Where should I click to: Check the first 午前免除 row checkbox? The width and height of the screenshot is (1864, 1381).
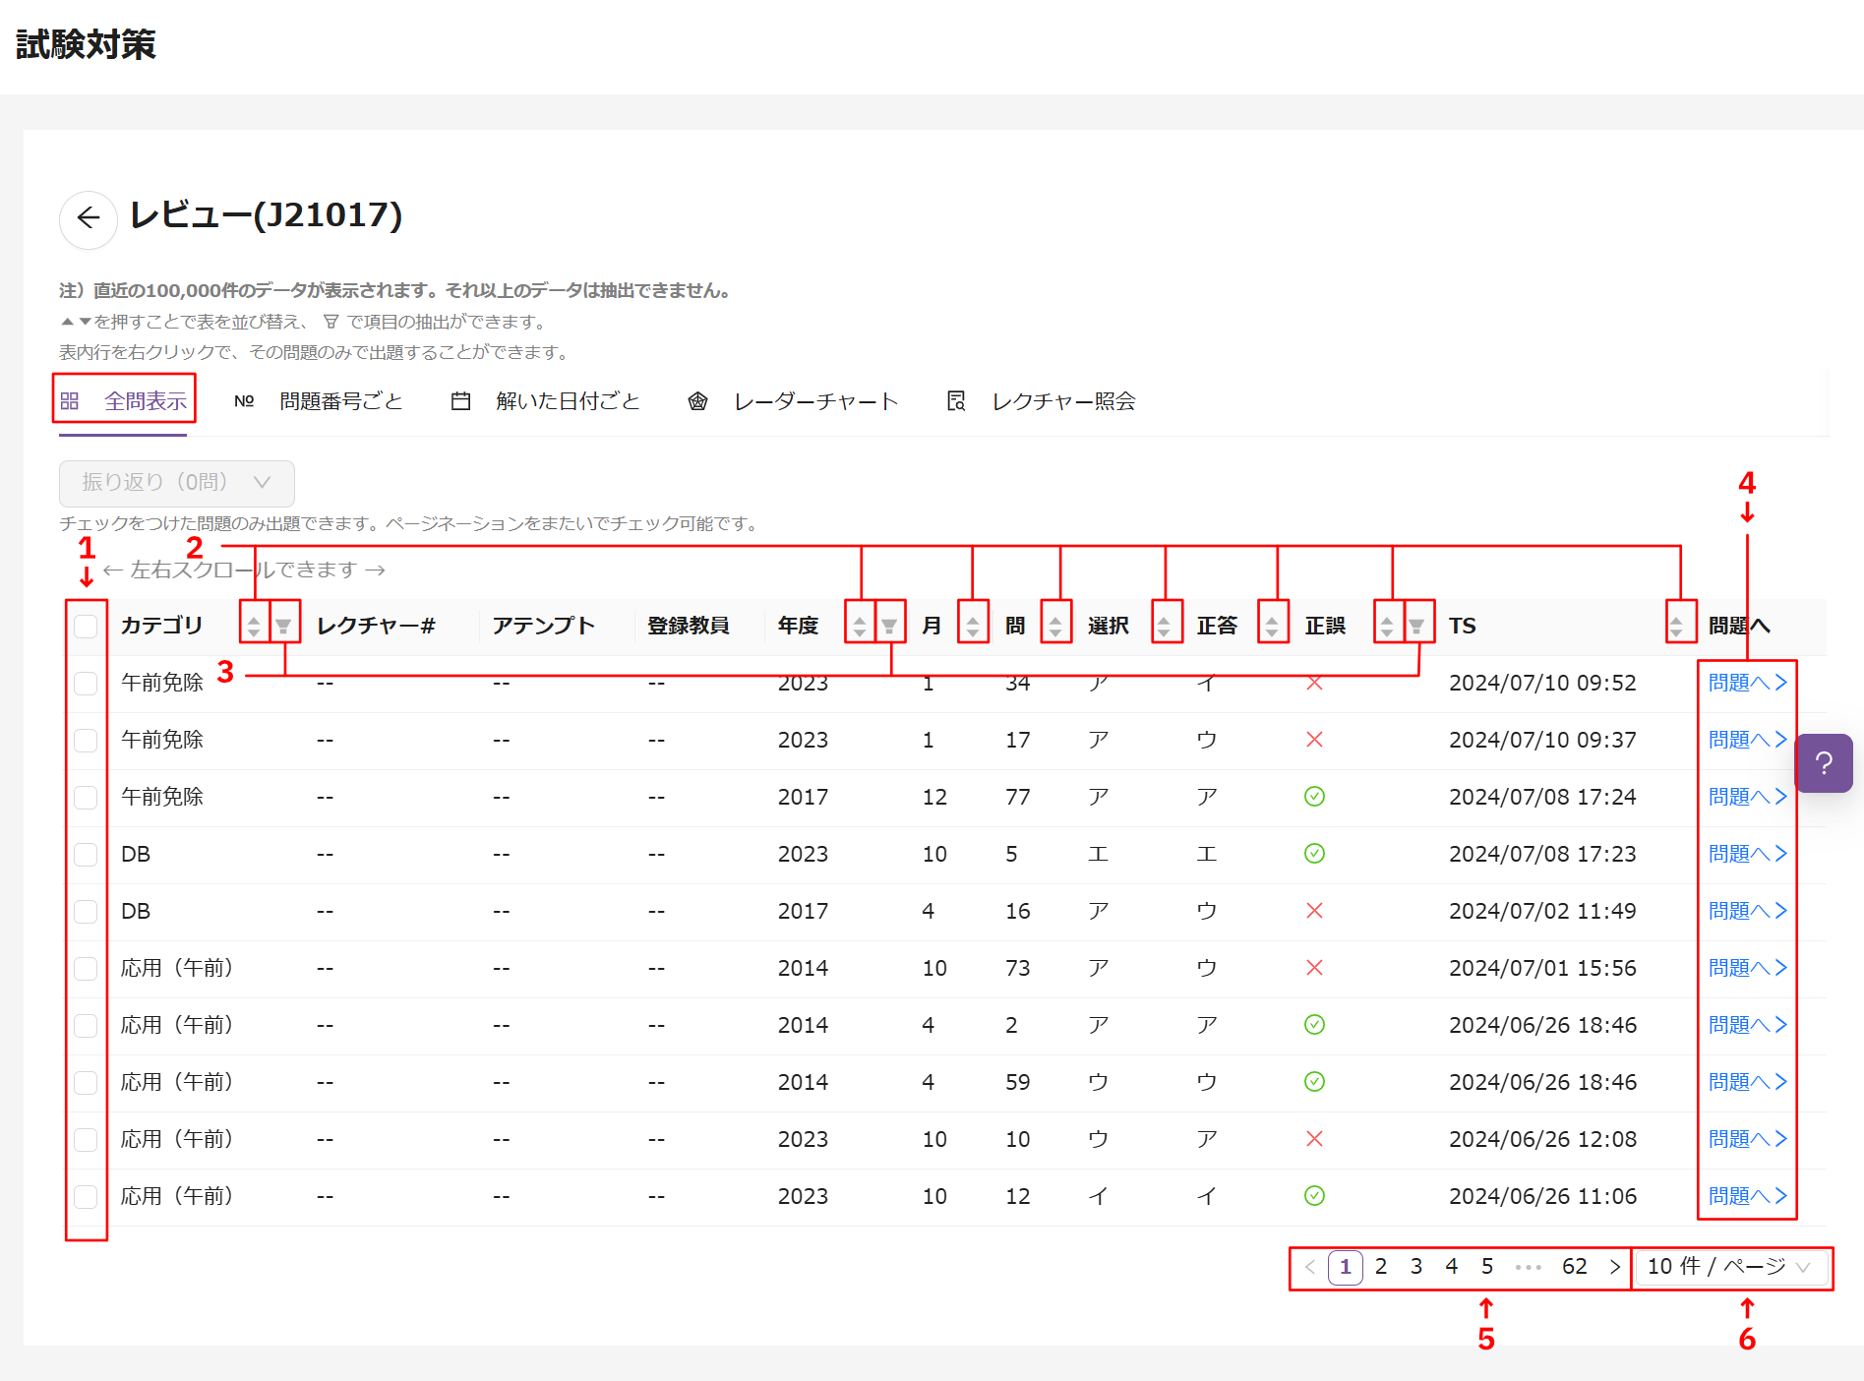[87, 683]
